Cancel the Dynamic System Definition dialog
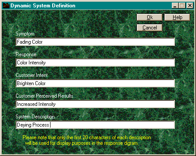This screenshot has height=156, width=196. (149, 28)
